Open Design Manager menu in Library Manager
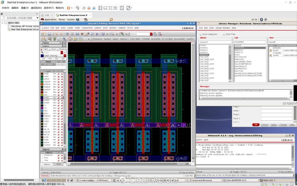 [223, 28]
